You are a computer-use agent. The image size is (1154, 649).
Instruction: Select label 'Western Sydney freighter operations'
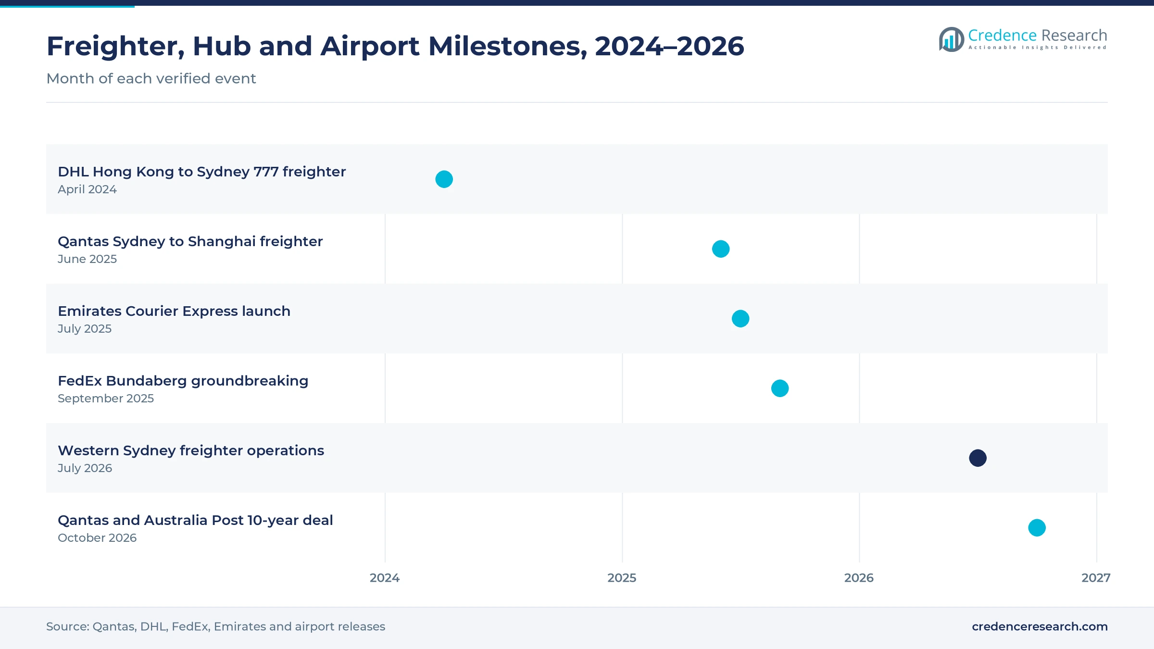pos(191,450)
